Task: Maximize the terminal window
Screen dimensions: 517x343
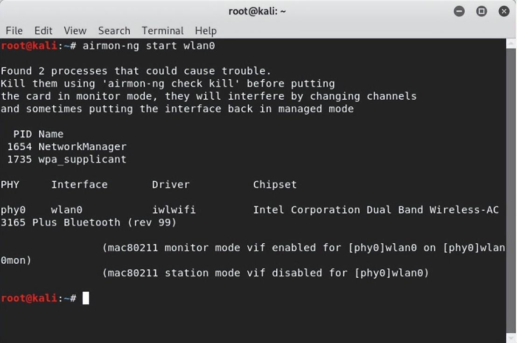Action: [x=482, y=12]
